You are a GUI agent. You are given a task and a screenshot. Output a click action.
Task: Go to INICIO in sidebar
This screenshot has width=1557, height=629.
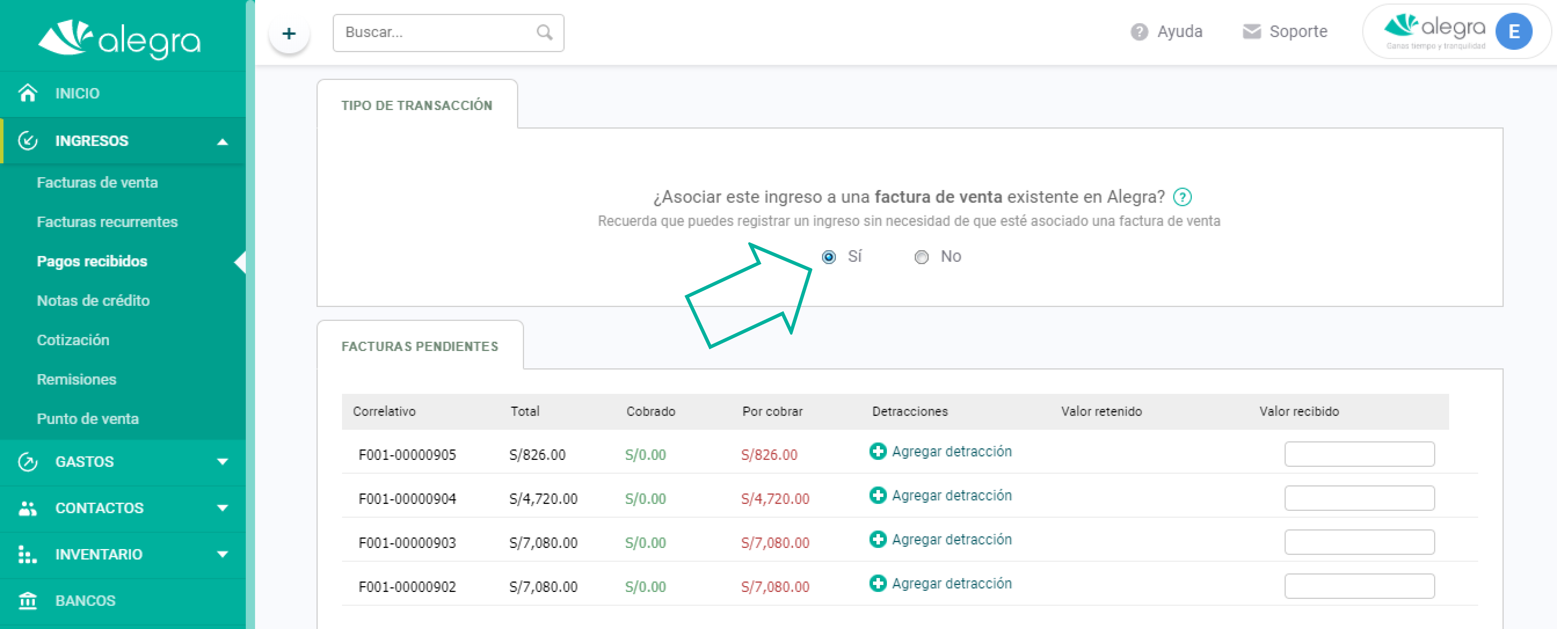(77, 94)
